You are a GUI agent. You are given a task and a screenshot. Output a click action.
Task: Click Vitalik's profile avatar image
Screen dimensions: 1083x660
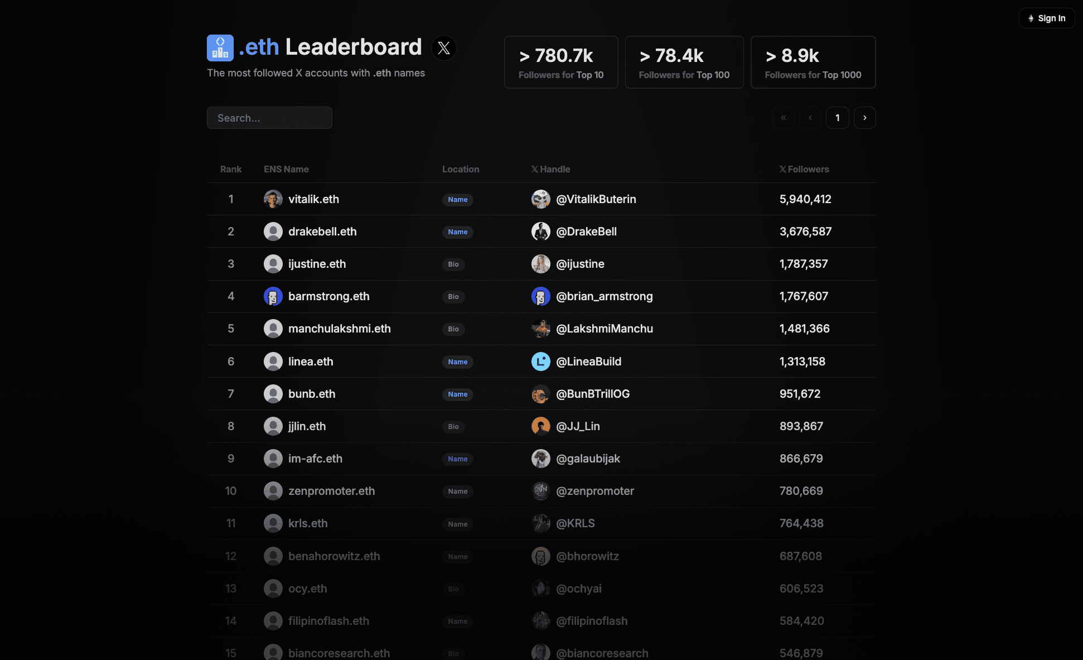273,199
